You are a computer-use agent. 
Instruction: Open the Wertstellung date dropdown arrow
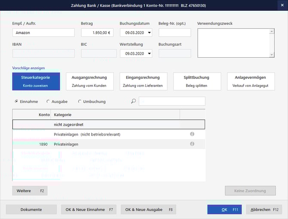[149, 53]
